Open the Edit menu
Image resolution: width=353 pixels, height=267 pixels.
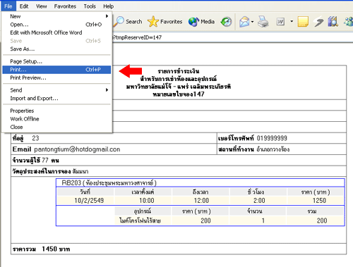[24, 6]
